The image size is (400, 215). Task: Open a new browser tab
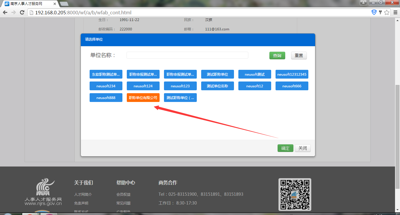64,4
